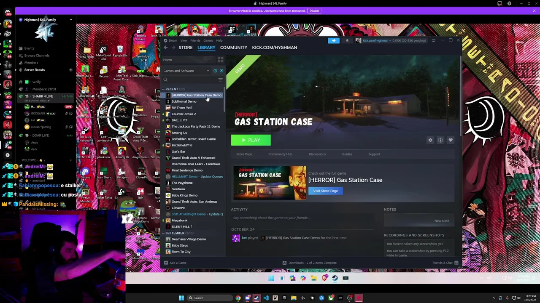Add a channel to the WELCOME category
The width and height of the screenshot is (540, 303).
pyautogui.click(x=71, y=160)
